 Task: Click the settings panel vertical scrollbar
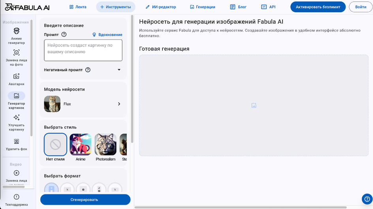point(132,79)
